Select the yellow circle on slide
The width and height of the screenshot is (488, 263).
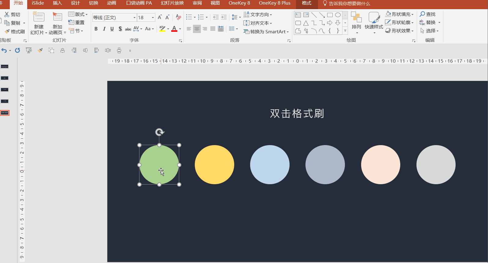(x=214, y=165)
